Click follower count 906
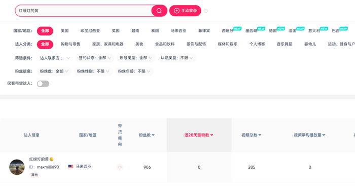Screen dimensions: 355x192 point(147,167)
